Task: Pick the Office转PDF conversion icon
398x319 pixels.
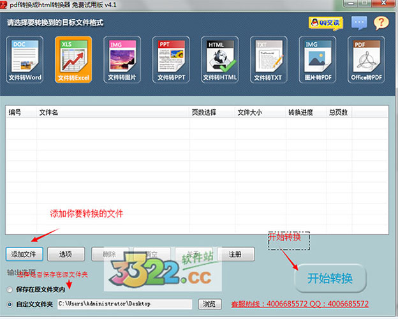Action: [x=366, y=60]
